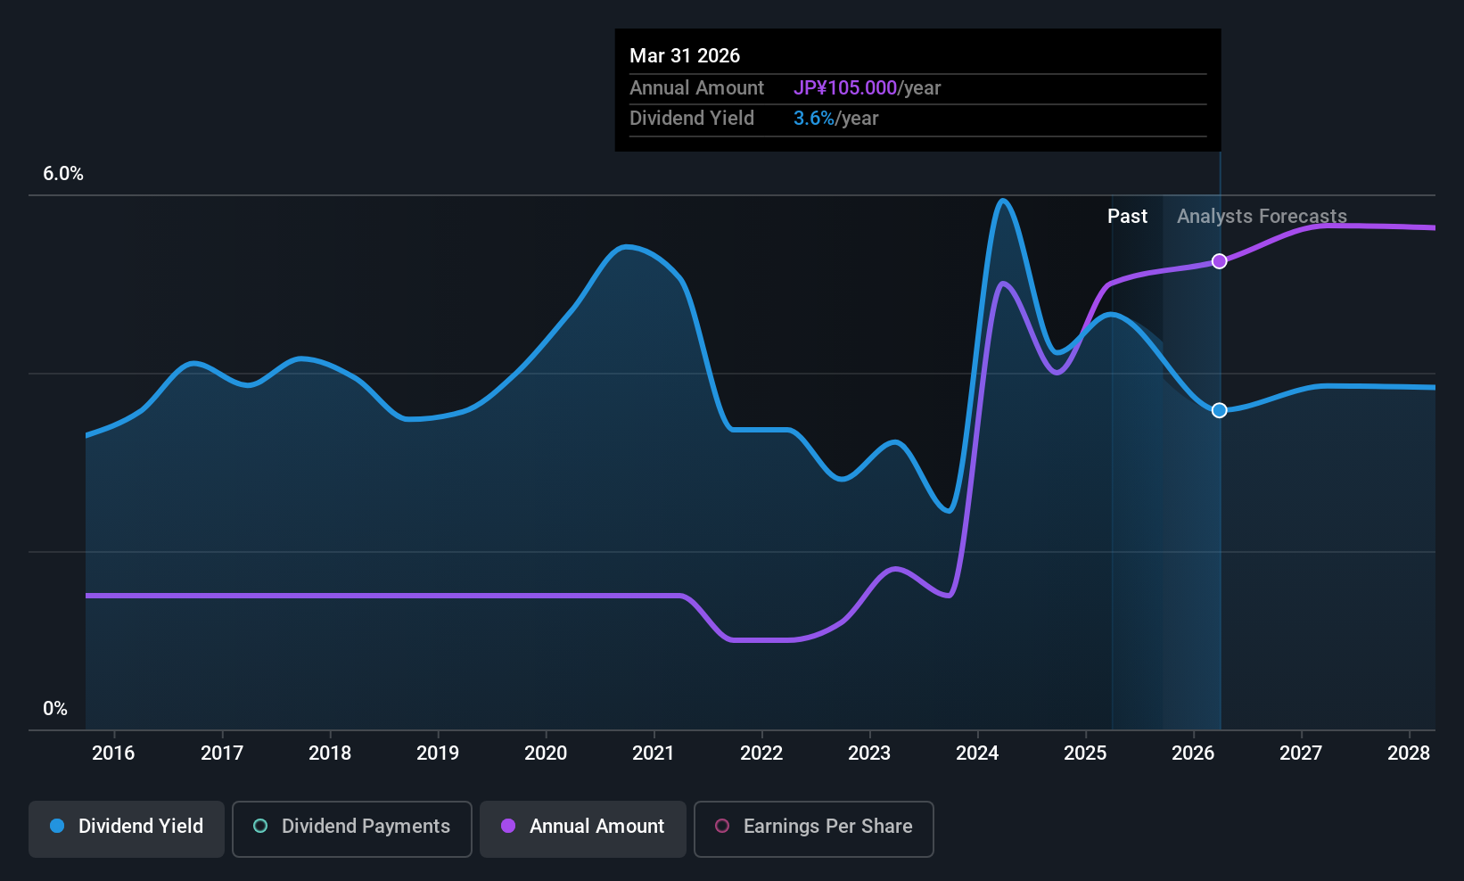The width and height of the screenshot is (1464, 881).
Task: Click the Mar 31 2026 tooltip date
Action: [x=685, y=55]
